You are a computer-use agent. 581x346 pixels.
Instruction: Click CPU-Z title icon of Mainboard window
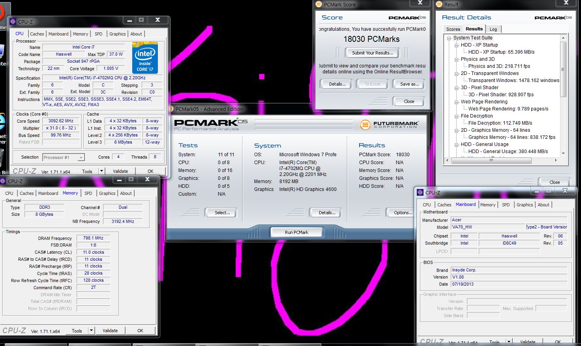click(x=421, y=193)
